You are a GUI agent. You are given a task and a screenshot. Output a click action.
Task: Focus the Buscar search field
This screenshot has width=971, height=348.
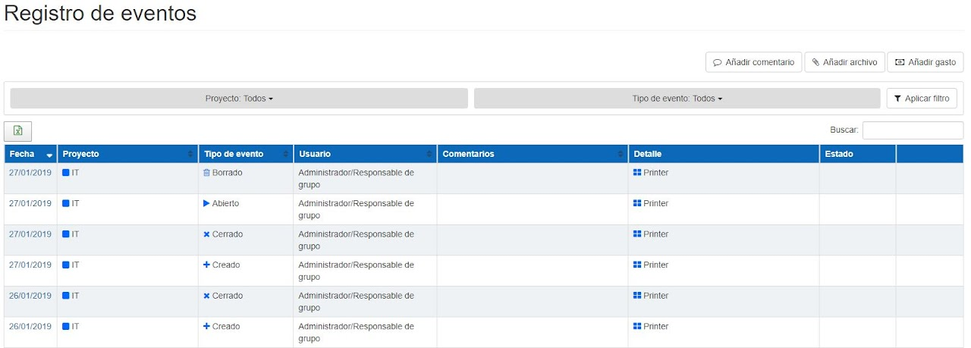click(x=913, y=130)
